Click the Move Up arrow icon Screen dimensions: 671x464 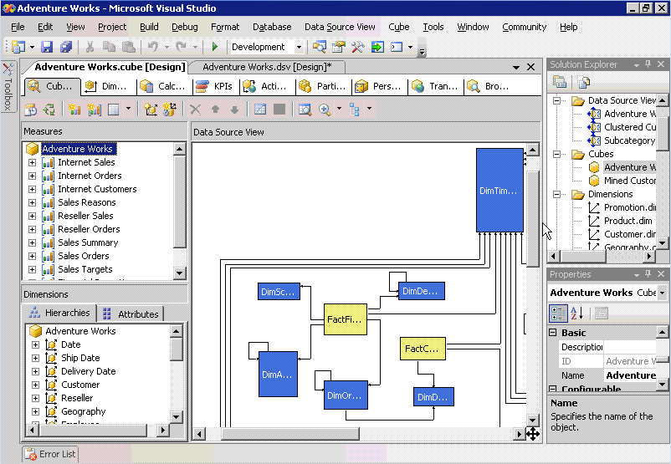pyautogui.click(x=215, y=110)
